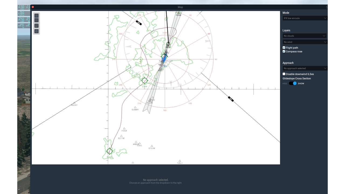Click the Layers section heading
This screenshot has height=194, width=345.
tap(286, 30)
